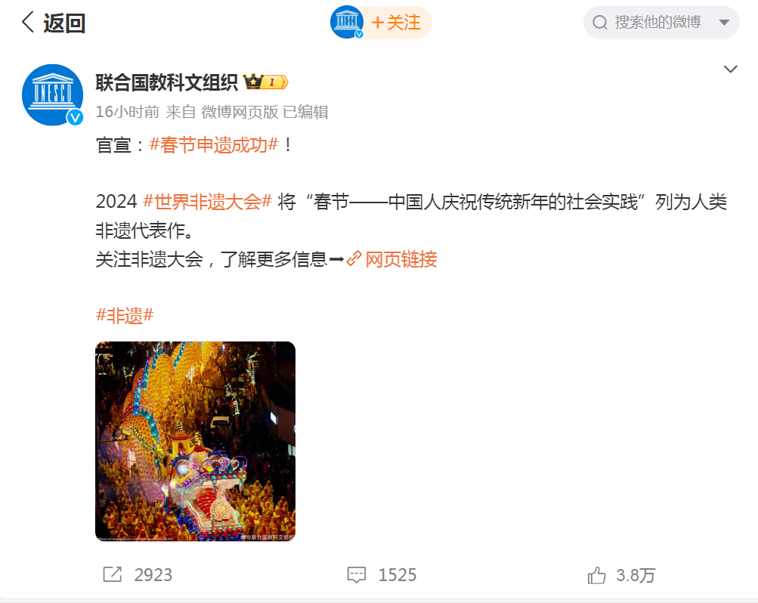Click the large UNESCO profile avatar
This screenshot has width=758, height=603.
tap(53, 94)
